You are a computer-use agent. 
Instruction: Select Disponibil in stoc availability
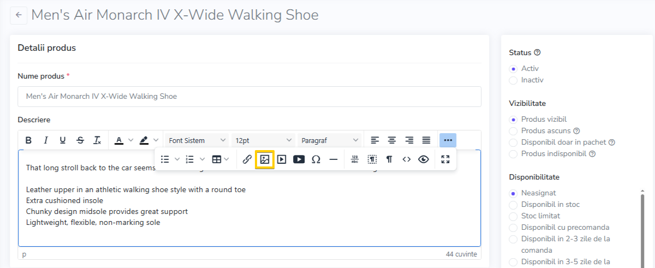513,205
